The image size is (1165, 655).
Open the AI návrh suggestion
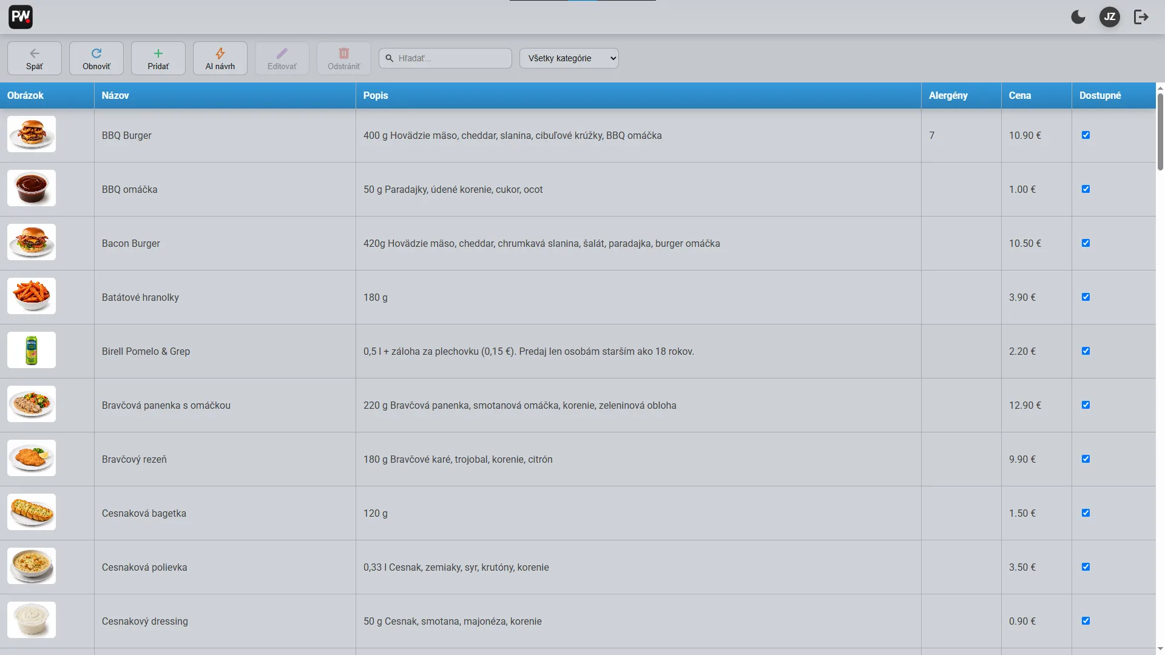(x=220, y=58)
